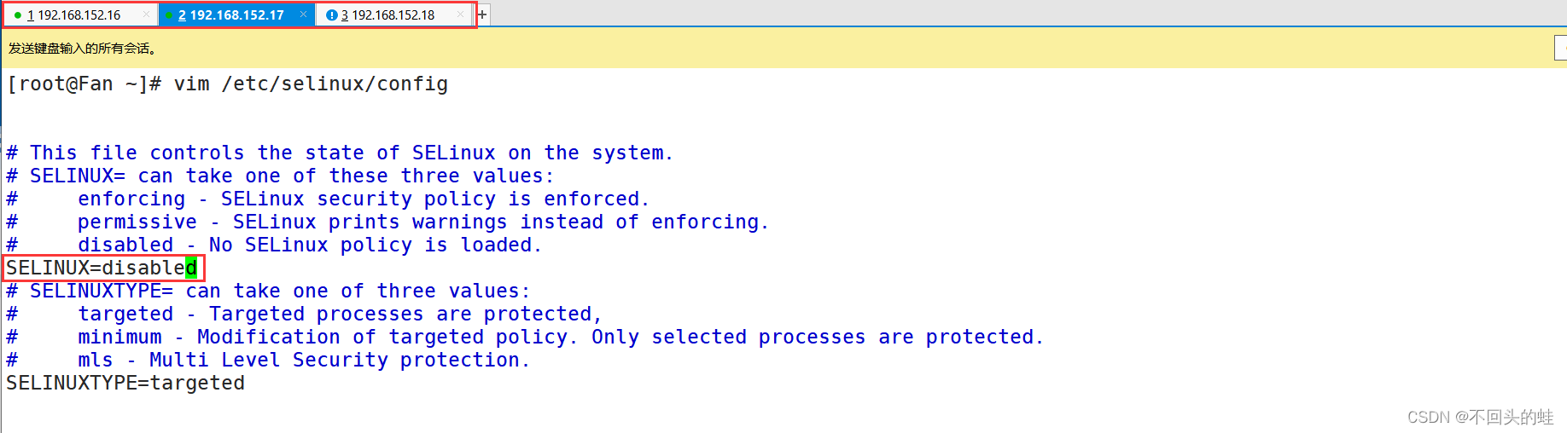
Task: Click the 'enforcing' comment line
Action: pyautogui.click(x=363, y=199)
